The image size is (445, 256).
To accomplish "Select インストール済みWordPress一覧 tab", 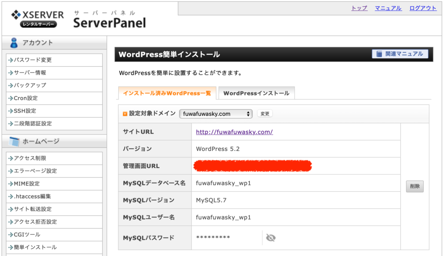I will pyautogui.click(x=167, y=93).
